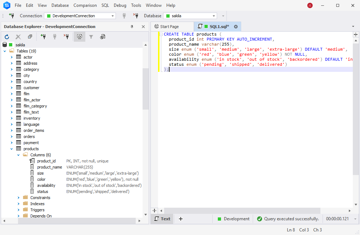Click the delete X icon in explorer toolbar
Screen dimensions: 360x235
[18, 37]
